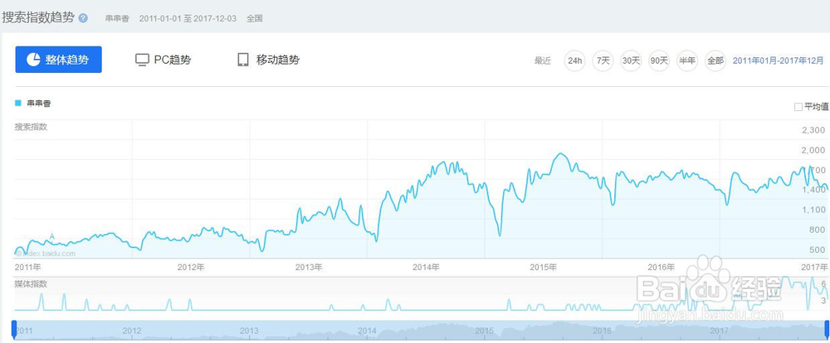
Task: Toggle the 串串香 legend swatch
Action: click(18, 103)
